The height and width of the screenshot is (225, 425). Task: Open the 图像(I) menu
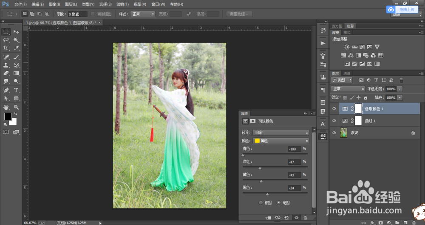(54, 4)
